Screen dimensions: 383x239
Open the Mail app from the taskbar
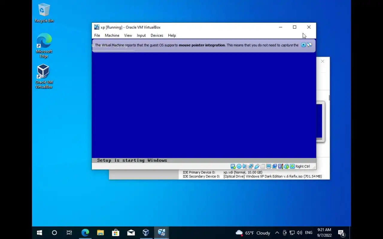point(131,233)
